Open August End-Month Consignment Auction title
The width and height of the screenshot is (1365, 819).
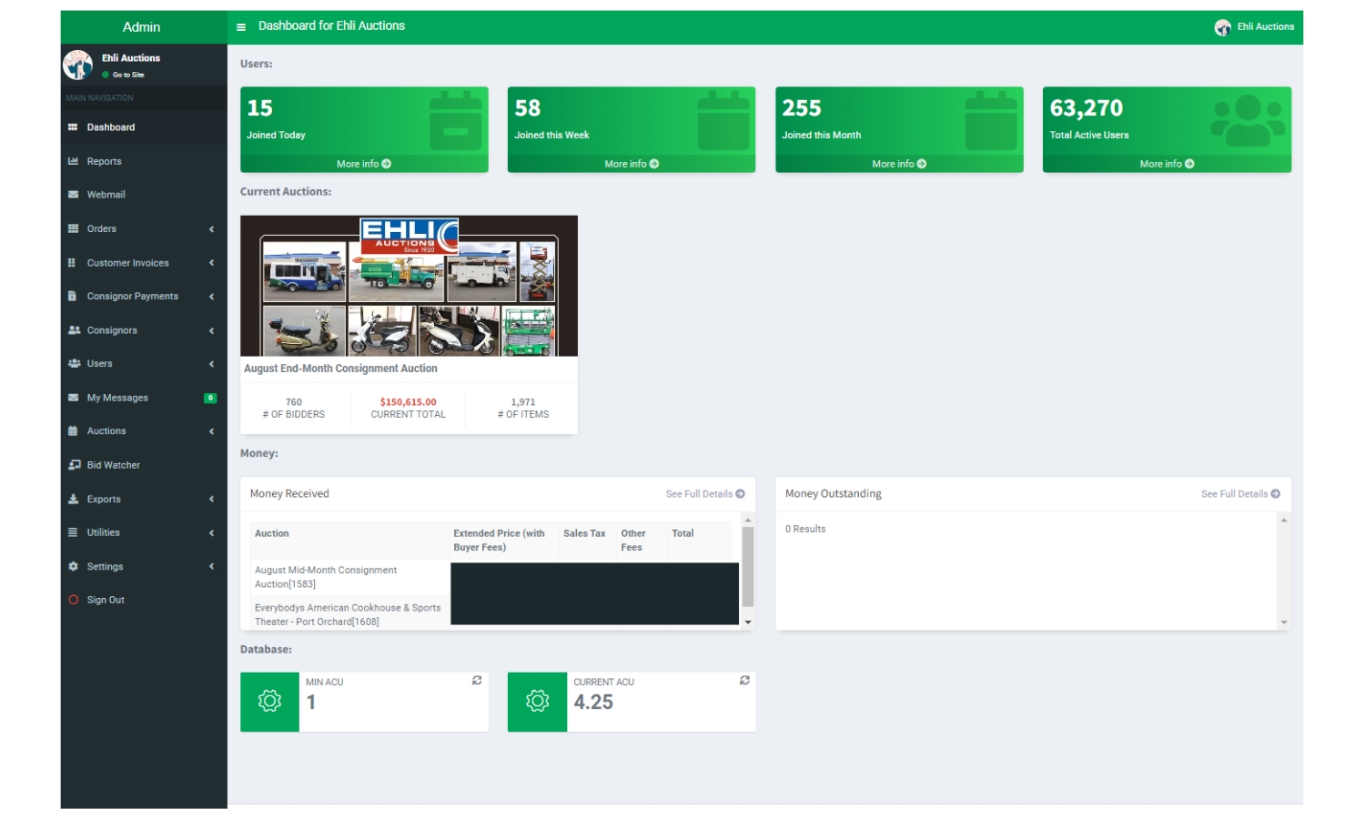pyautogui.click(x=340, y=369)
